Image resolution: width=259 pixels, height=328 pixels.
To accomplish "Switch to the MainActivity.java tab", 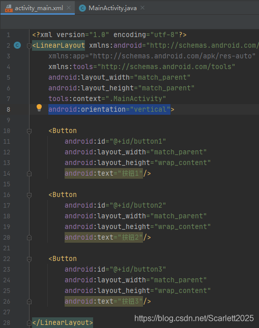I will [x=112, y=8].
